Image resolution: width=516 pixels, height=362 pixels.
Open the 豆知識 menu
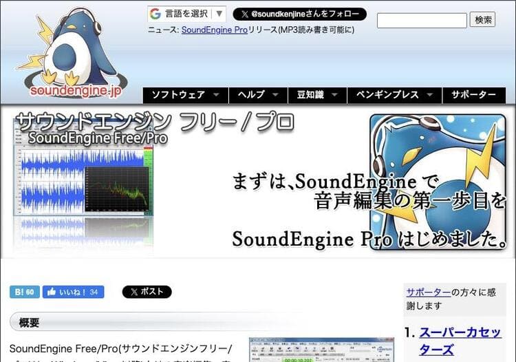point(318,95)
